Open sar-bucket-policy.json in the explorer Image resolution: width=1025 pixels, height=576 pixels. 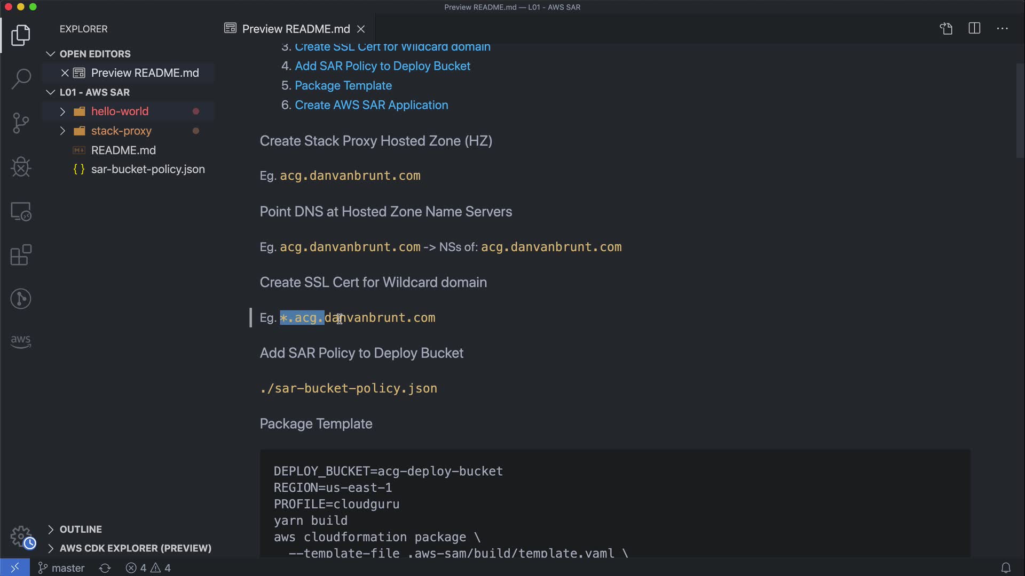click(147, 169)
